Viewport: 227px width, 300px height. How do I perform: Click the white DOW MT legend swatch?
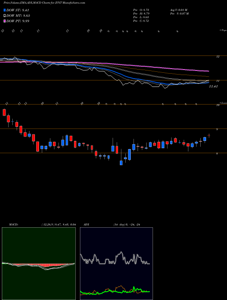[5, 15]
